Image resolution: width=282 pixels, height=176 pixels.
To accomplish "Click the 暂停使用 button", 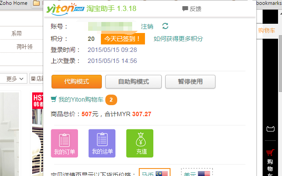I will point(190,81).
